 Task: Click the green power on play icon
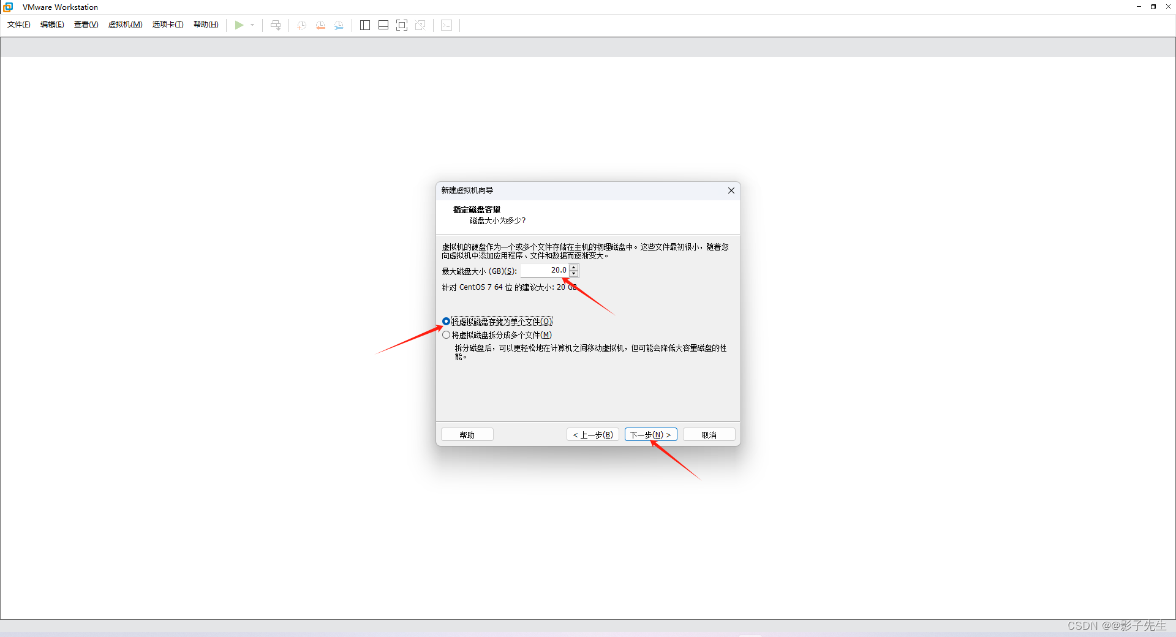click(x=239, y=25)
